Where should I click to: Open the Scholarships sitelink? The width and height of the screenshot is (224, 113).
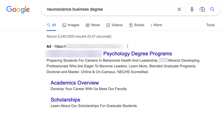tap(66, 100)
